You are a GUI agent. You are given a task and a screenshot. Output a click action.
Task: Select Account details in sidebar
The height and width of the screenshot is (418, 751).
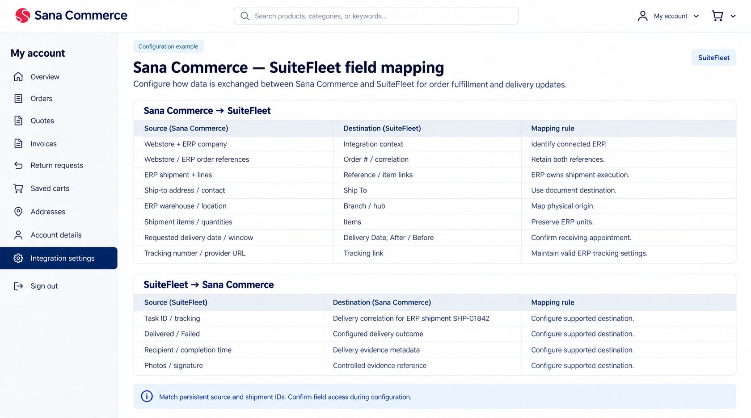coord(59,235)
